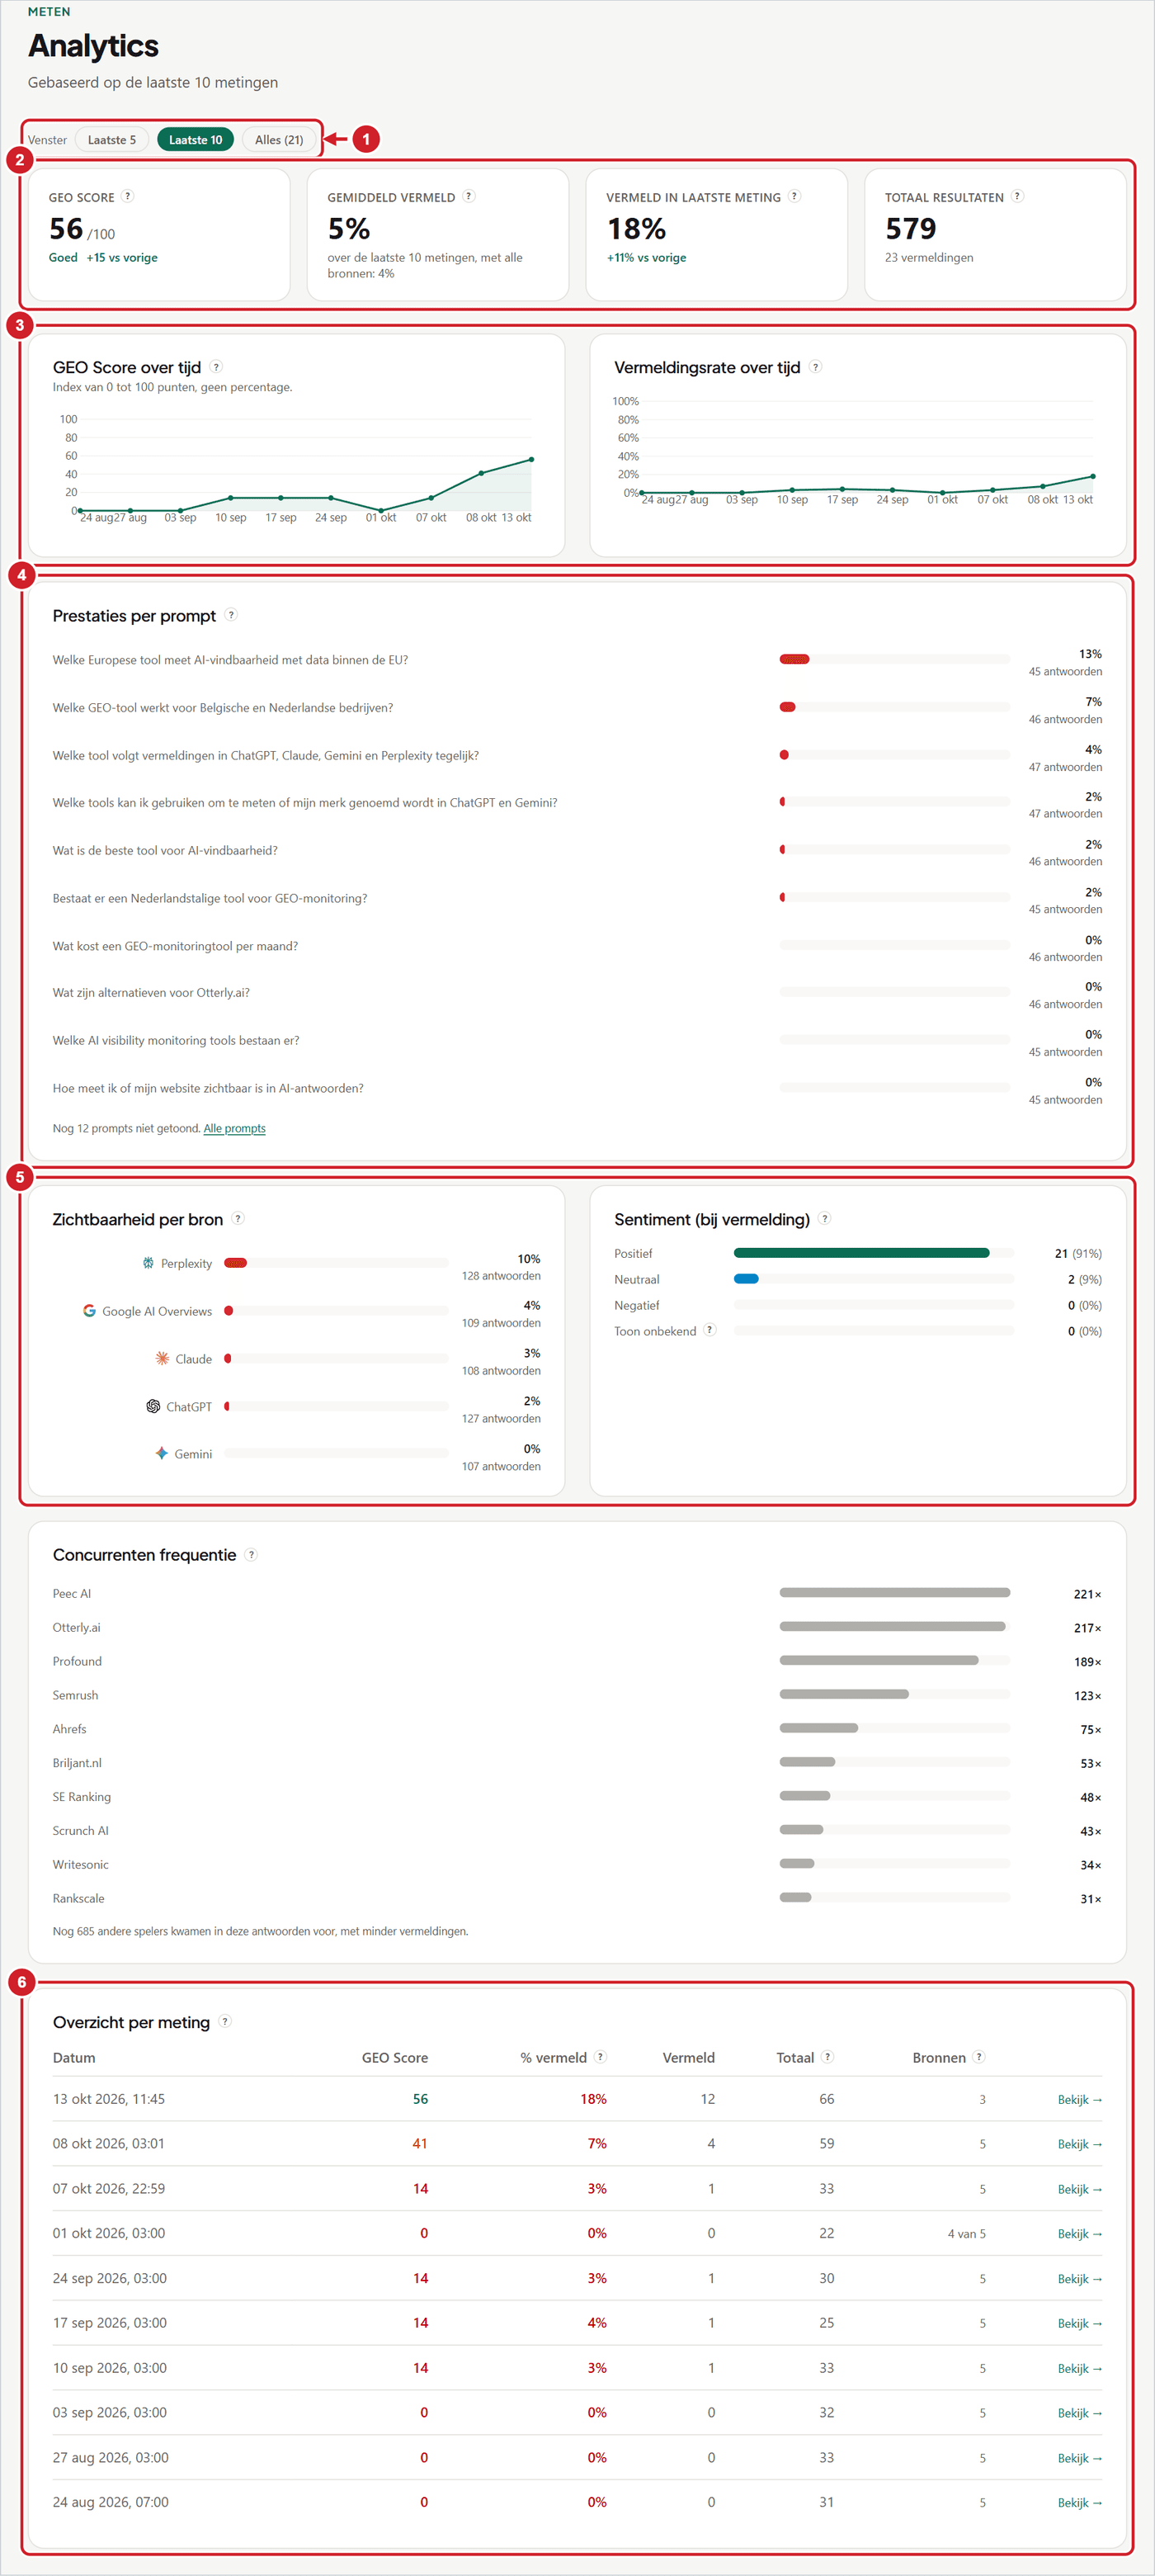Open help for Overzicht per meting

coord(224,2022)
